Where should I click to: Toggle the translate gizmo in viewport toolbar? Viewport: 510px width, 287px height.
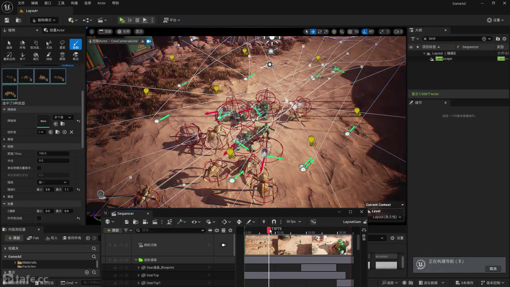click(313, 32)
